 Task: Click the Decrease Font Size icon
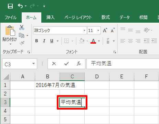pyautogui.click(x=113, y=30)
